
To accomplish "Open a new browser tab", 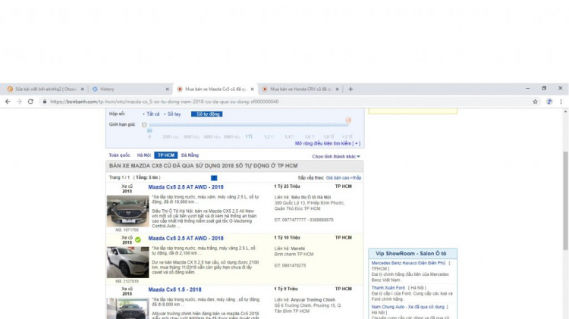I will pyautogui.click(x=351, y=89).
